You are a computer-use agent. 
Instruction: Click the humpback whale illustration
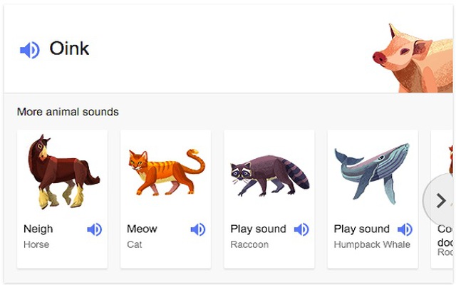[373, 173]
